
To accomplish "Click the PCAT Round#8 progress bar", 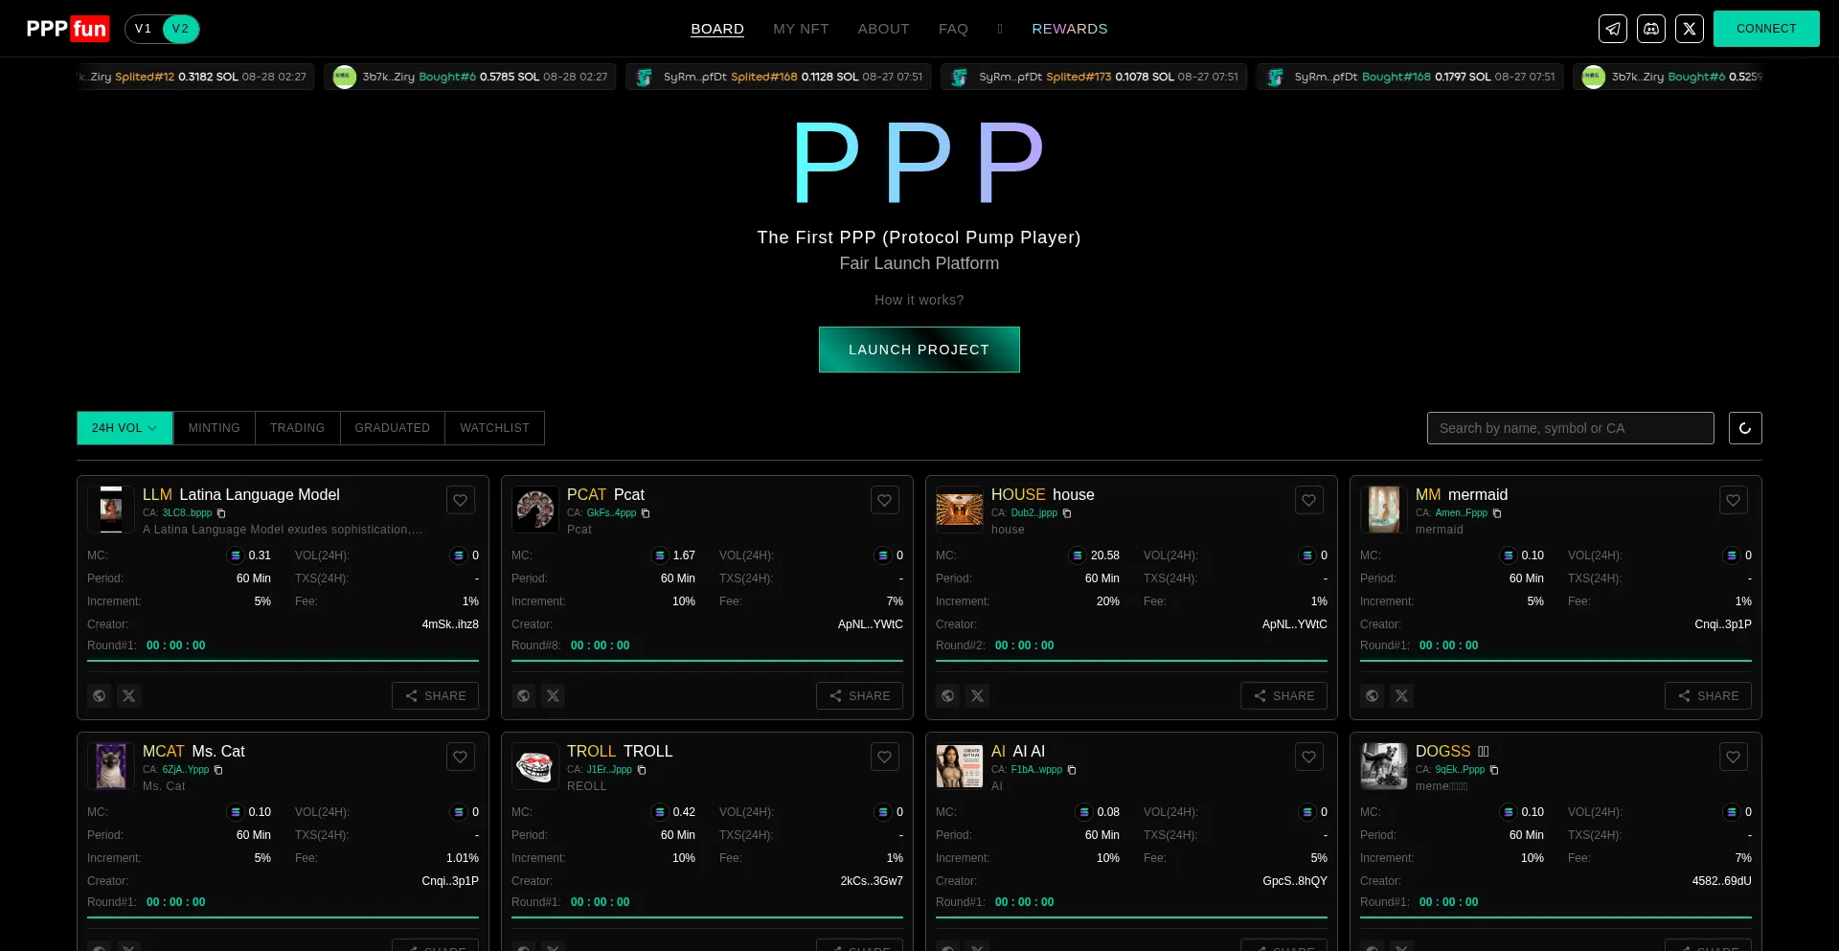I will pos(707,661).
